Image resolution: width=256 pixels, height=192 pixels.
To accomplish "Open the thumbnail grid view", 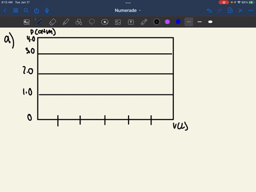I will pyautogui.click(x=15, y=11).
